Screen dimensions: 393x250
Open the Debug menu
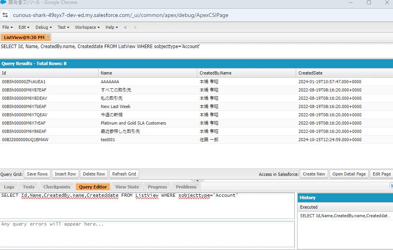tap(43, 27)
